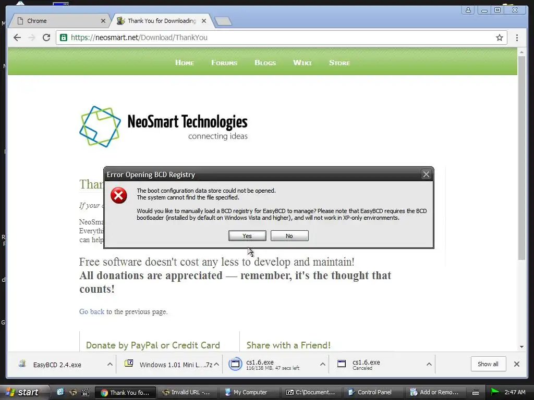The width and height of the screenshot is (534, 400).
Task: Expand options for EasyBCD 2.4.exe download
Action: click(110, 364)
